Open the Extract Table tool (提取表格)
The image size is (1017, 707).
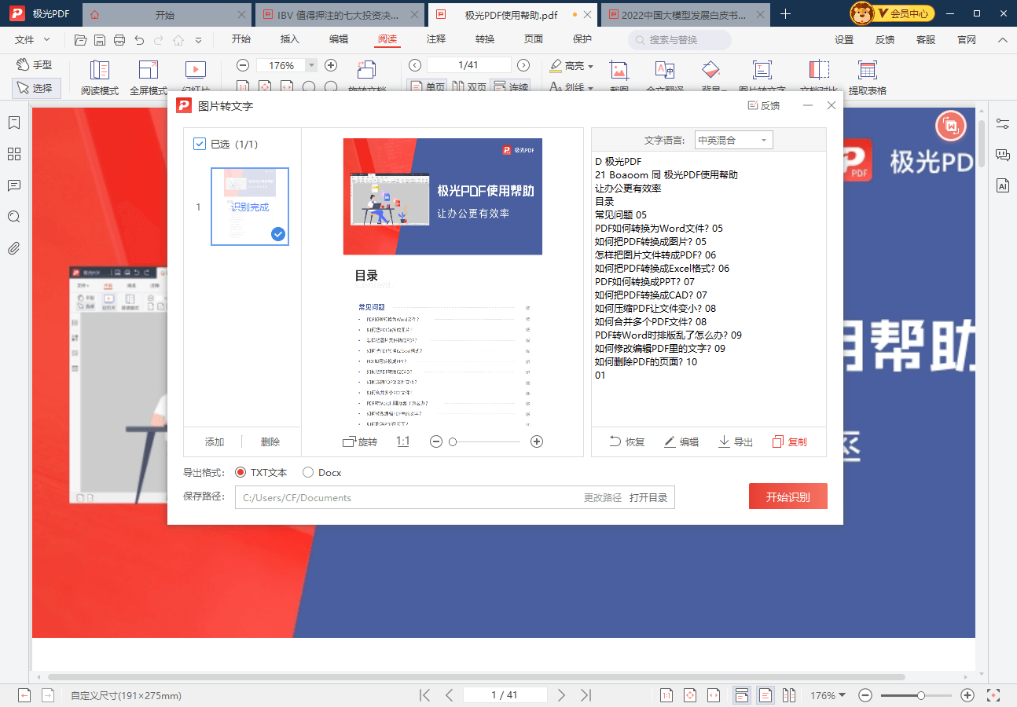868,79
